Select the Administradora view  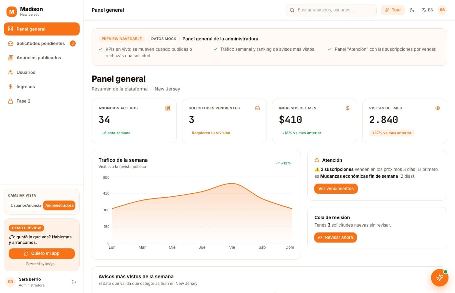tap(59, 205)
